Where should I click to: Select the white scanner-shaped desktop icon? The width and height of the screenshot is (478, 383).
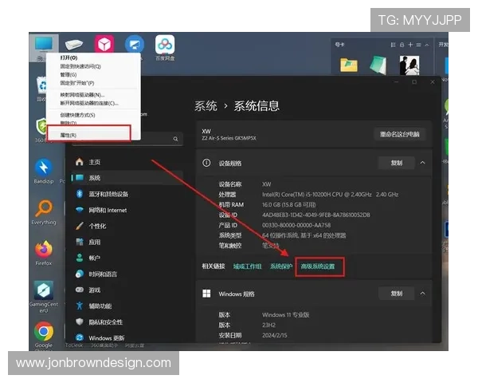point(74,45)
